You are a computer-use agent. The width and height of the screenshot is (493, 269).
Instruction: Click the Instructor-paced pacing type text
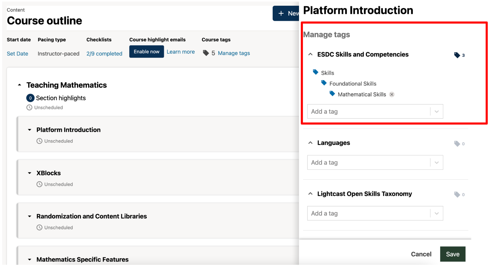click(58, 54)
